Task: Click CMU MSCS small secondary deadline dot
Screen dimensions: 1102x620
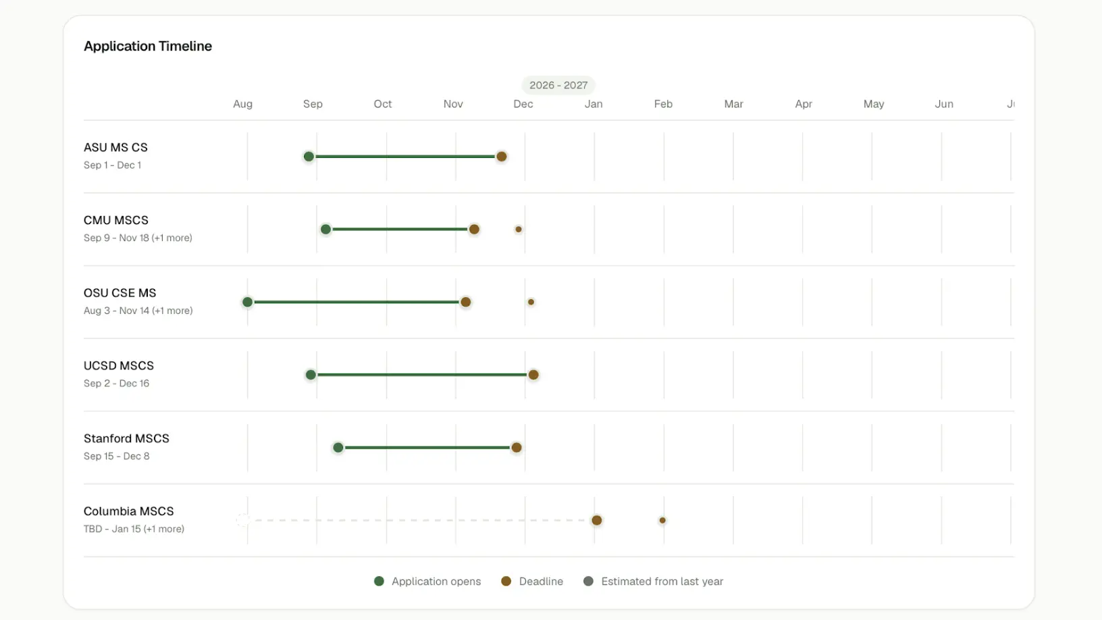Action: [519, 230]
